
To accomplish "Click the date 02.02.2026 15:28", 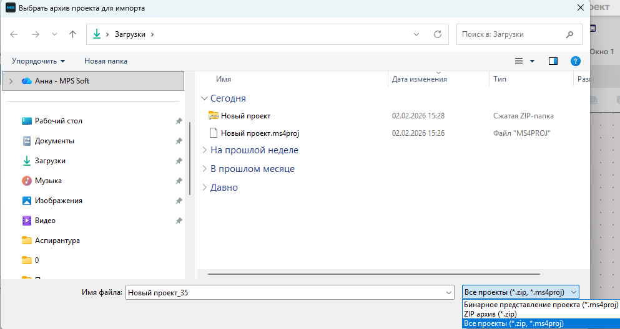I will [x=418, y=116].
